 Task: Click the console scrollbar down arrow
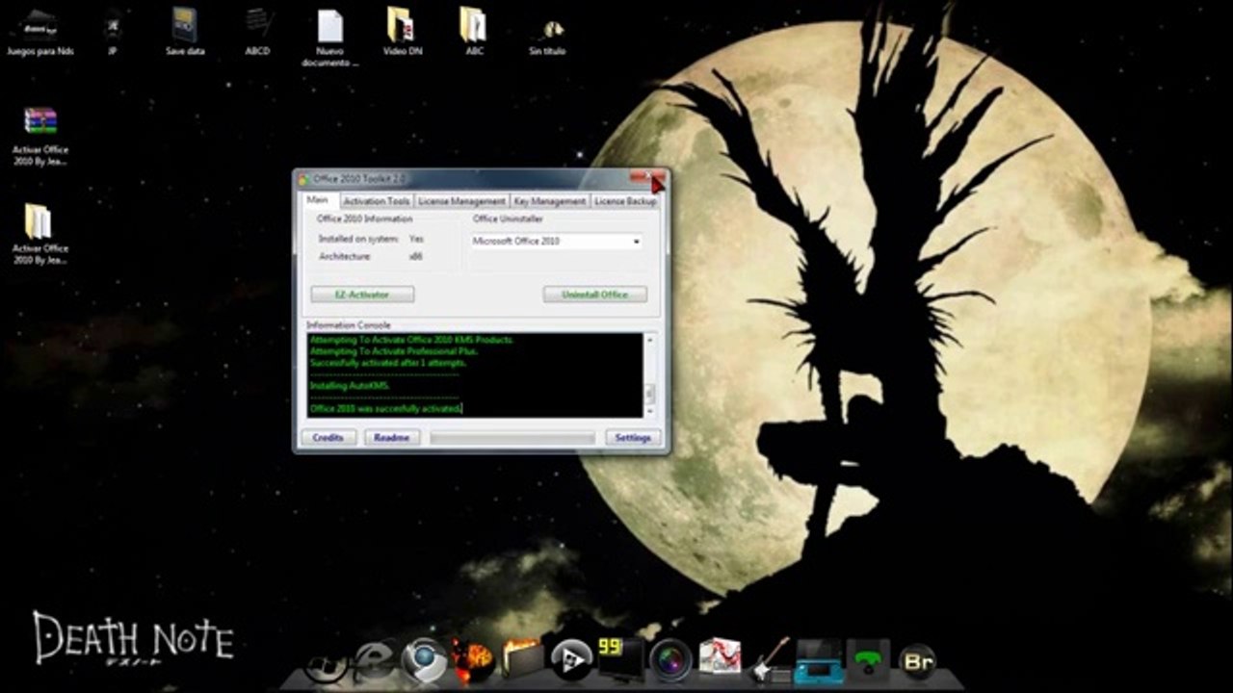pos(649,411)
